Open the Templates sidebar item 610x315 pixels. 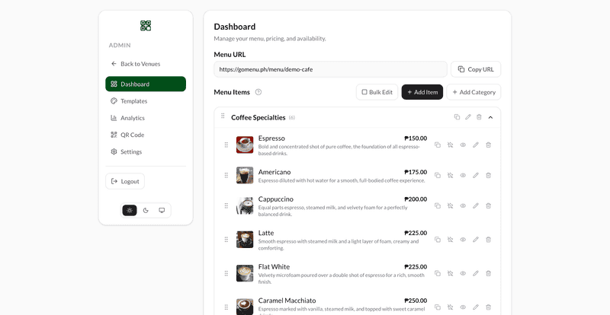tap(146, 101)
